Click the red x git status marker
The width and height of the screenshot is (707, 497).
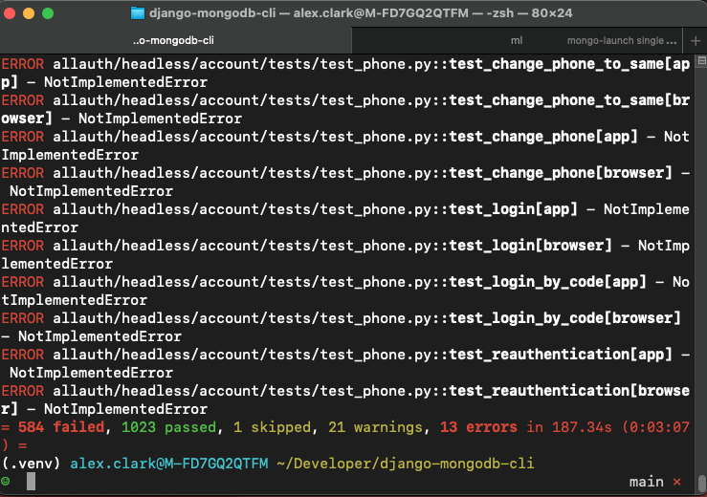[x=676, y=482]
